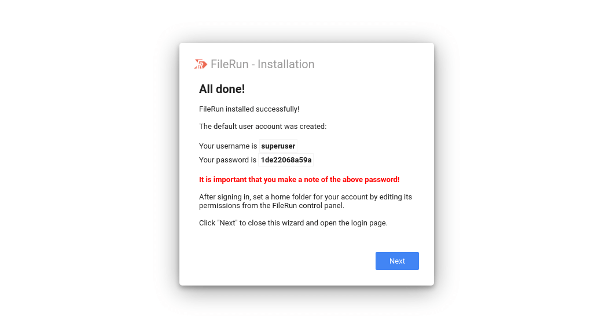Select the generated password 1de22068a59a

pos(286,160)
